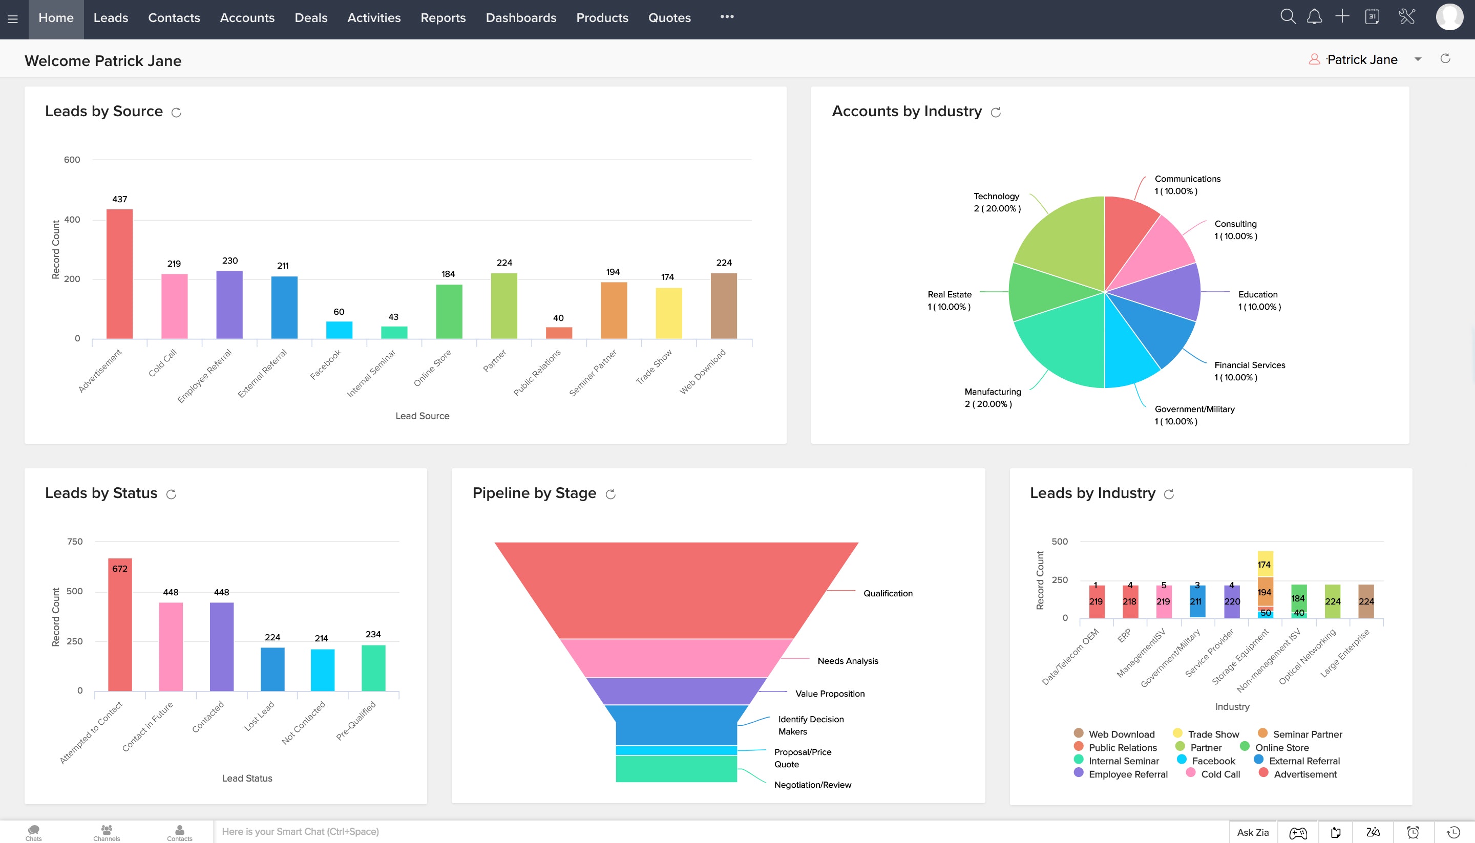Click the notifications bell icon
The width and height of the screenshot is (1475, 843).
tap(1315, 18)
